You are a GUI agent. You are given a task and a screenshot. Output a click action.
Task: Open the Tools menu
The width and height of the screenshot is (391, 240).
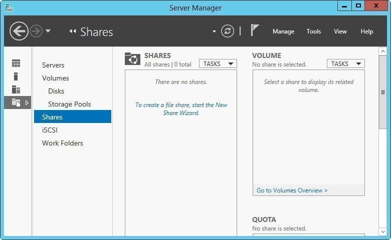[314, 31]
